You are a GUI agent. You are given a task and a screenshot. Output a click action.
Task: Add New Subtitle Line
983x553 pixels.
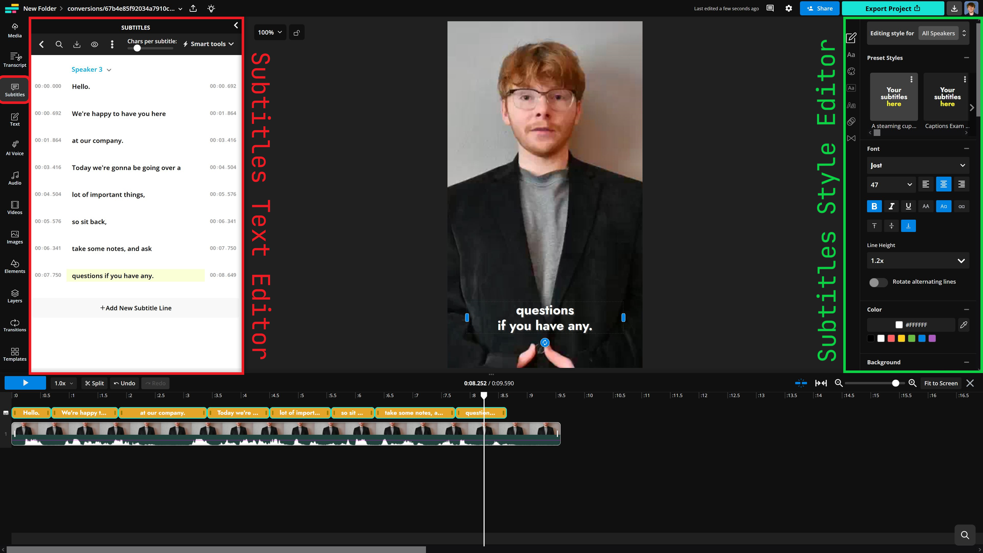(136, 308)
